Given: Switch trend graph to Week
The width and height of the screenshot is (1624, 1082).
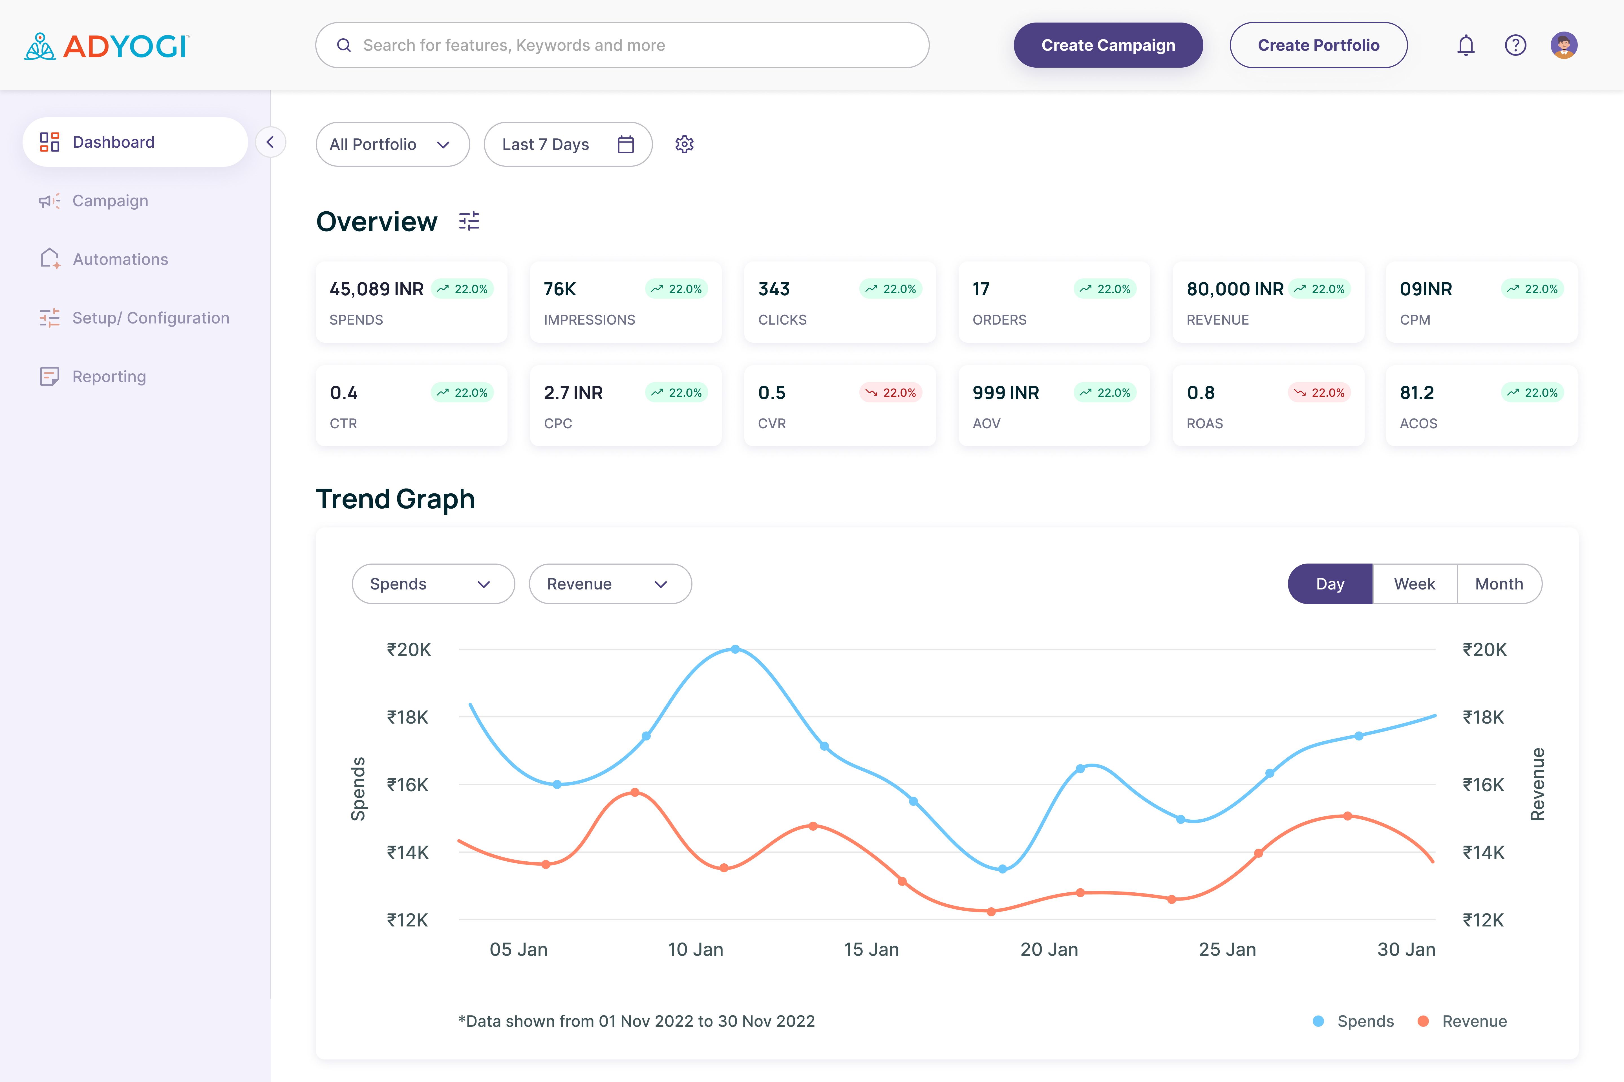Looking at the screenshot, I should pyautogui.click(x=1414, y=584).
